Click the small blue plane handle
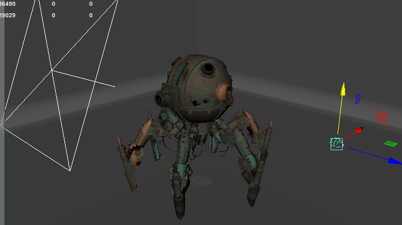The image size is (402, 225). tap(358, 99)
